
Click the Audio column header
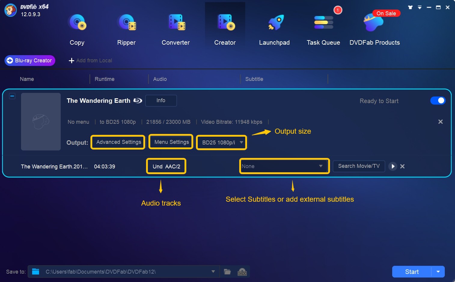coord(160,79)
